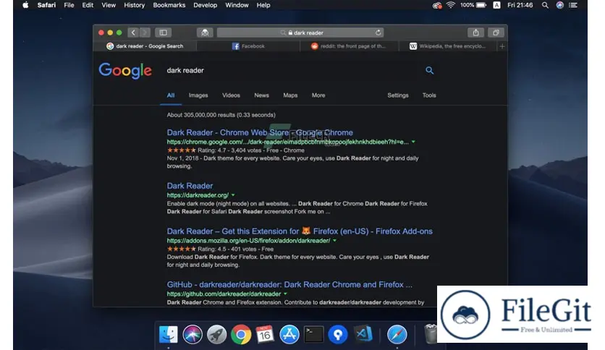Click the battery status in menu bar
This screenshot has height=350, width=605.
[x=473, y=5]
